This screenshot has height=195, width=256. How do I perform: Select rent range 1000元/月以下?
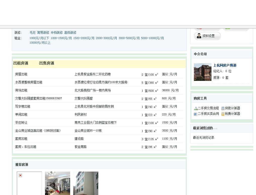tap(39, 38)
